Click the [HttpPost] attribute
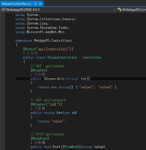Screen dimensions: 146x150 click(x=40, y=138)
